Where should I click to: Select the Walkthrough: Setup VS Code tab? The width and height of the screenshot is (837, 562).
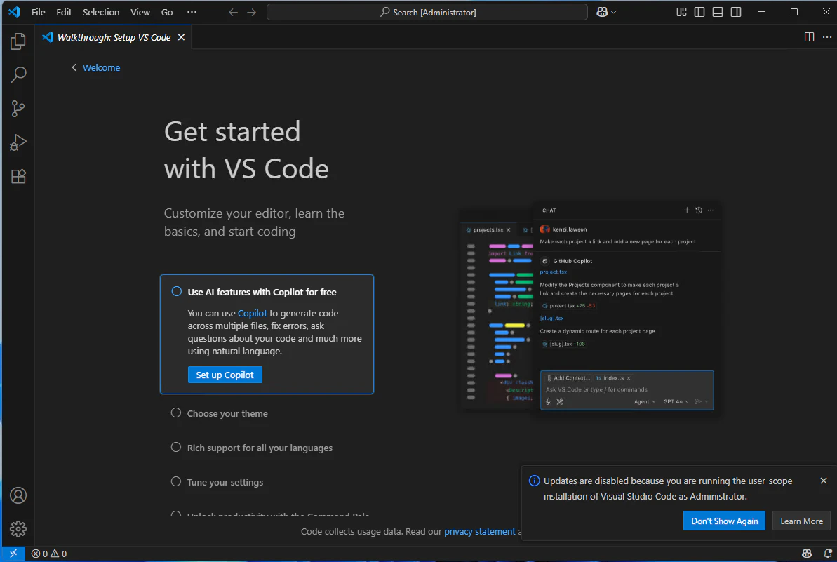pos(114,37)
